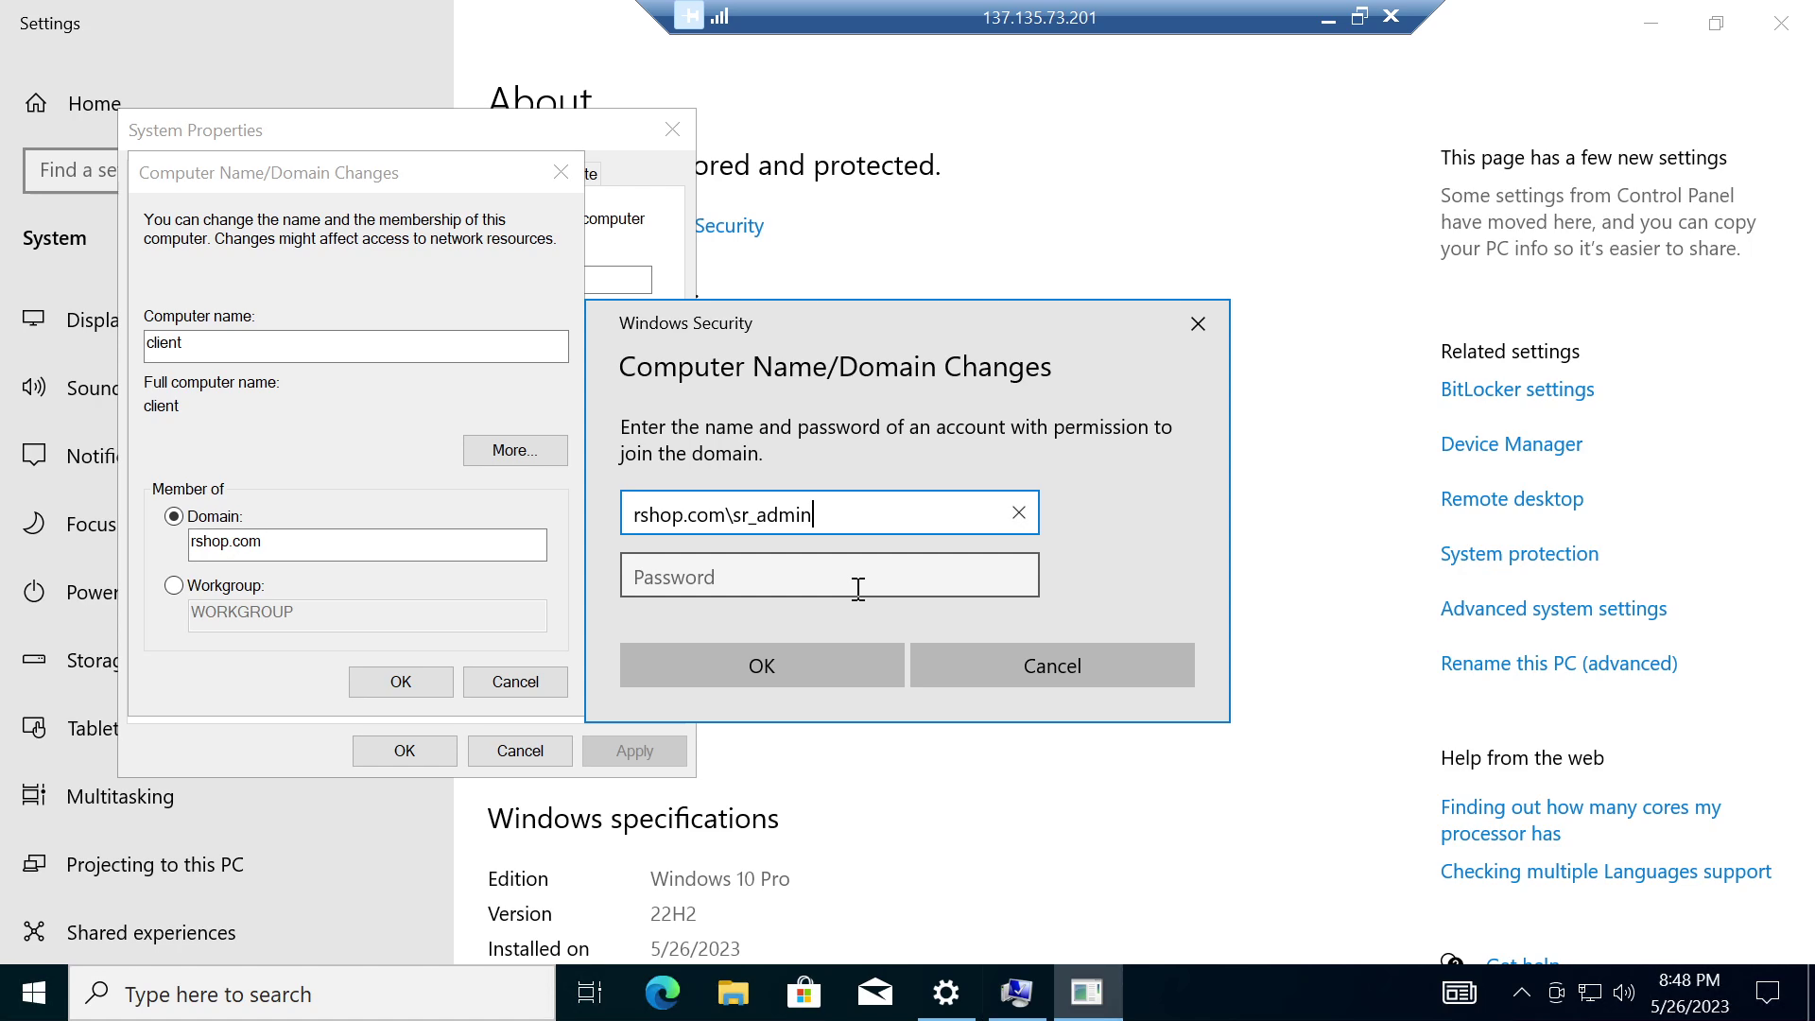
Task: Click the Domain text field rshop.com
Action: click(x=368, y=545)
